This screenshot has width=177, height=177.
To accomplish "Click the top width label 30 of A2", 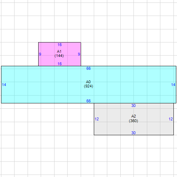I will point(133,105).
